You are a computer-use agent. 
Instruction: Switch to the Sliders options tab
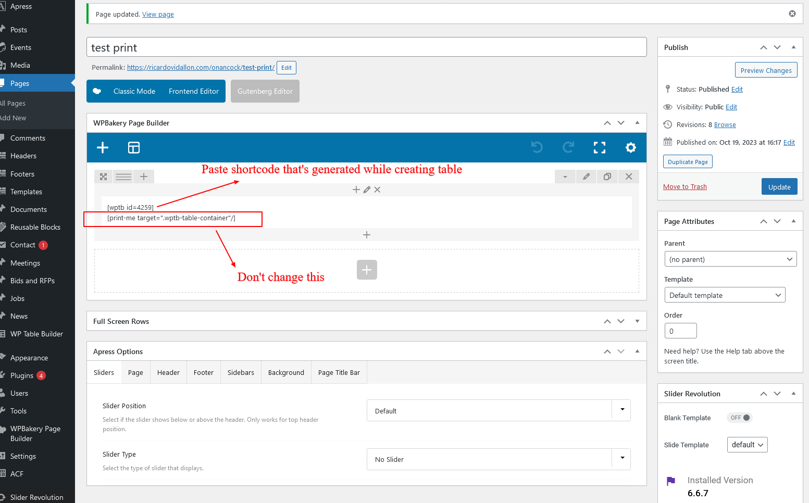[104, 372]
